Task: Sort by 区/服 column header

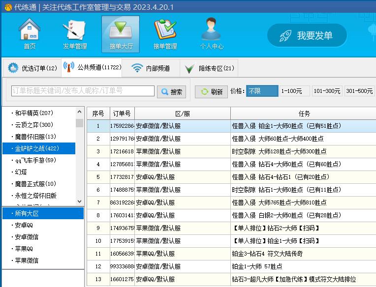Action: tap(183, 114)
